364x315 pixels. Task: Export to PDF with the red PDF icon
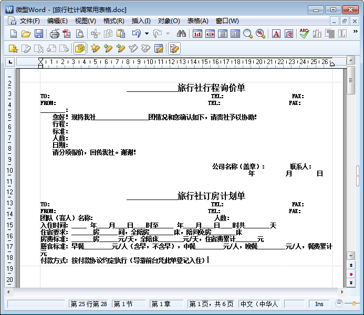(67, 34)
